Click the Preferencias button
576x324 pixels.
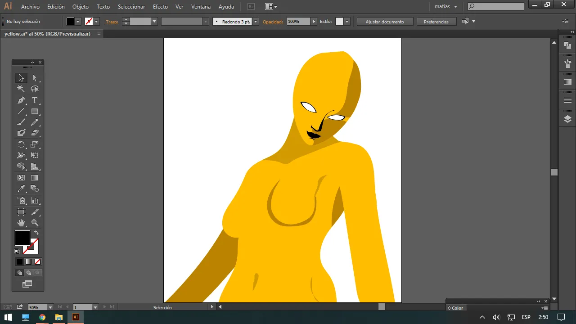coord(436,22)
